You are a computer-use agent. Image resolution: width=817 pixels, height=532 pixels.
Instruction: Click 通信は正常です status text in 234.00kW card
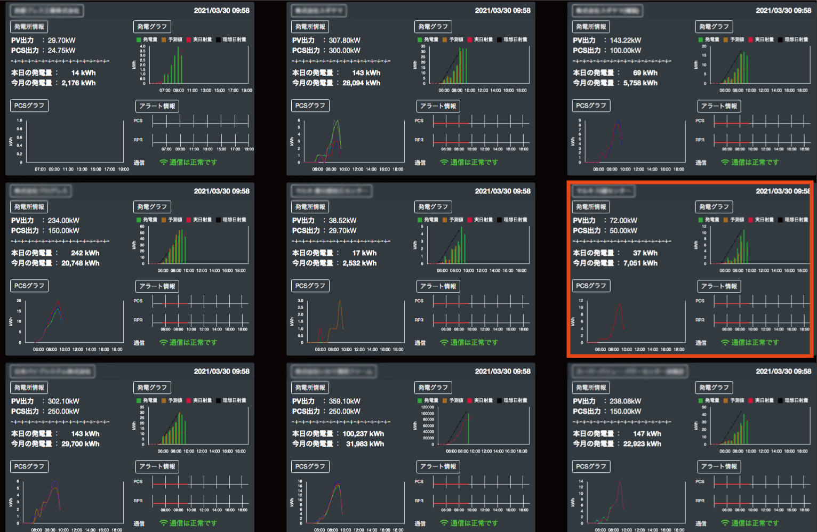193,343
